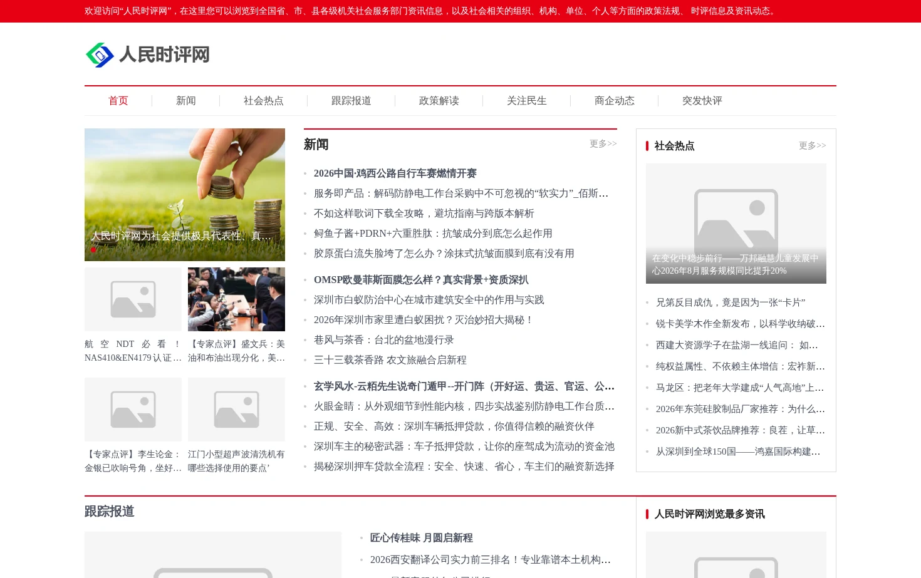Open the 万邦融慧儿童发展中心 featured image
This screenshot has width=921, height=578.
point(736,224)
